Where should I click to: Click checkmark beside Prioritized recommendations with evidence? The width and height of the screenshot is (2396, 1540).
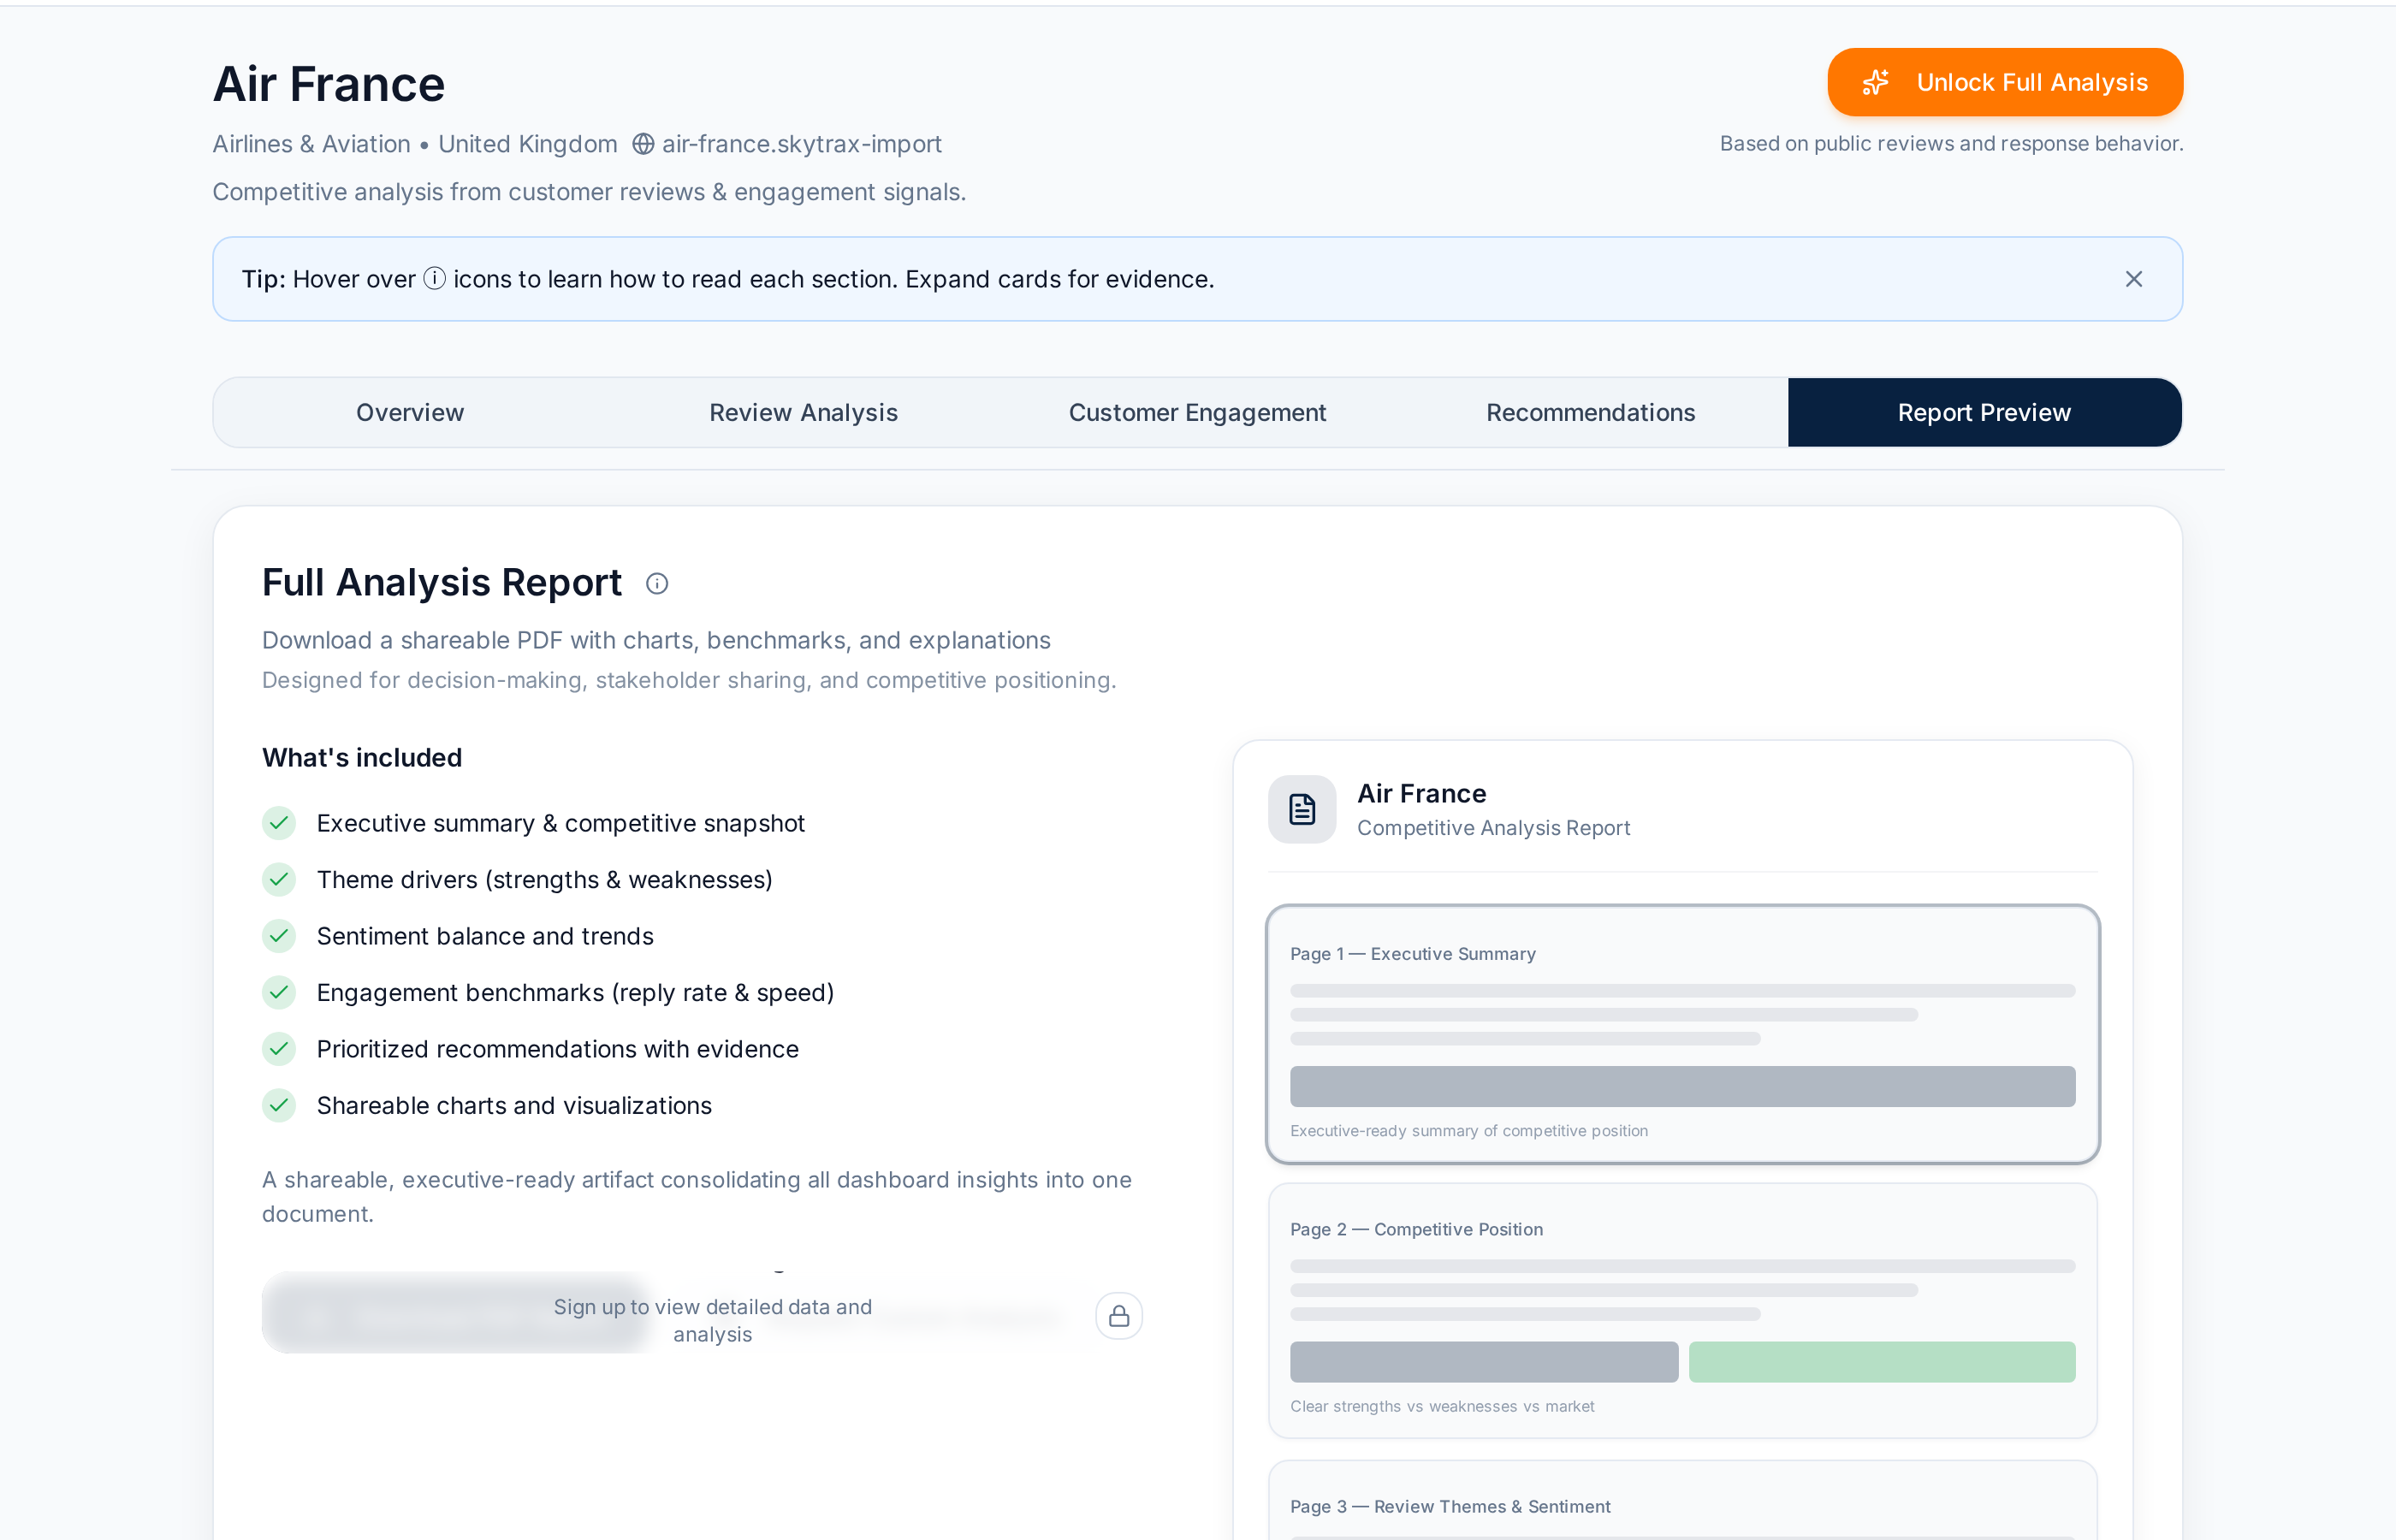[x=279, y=1049]
